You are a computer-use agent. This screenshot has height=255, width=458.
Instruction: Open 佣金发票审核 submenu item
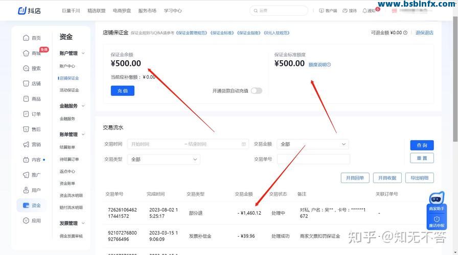[71, 236]
